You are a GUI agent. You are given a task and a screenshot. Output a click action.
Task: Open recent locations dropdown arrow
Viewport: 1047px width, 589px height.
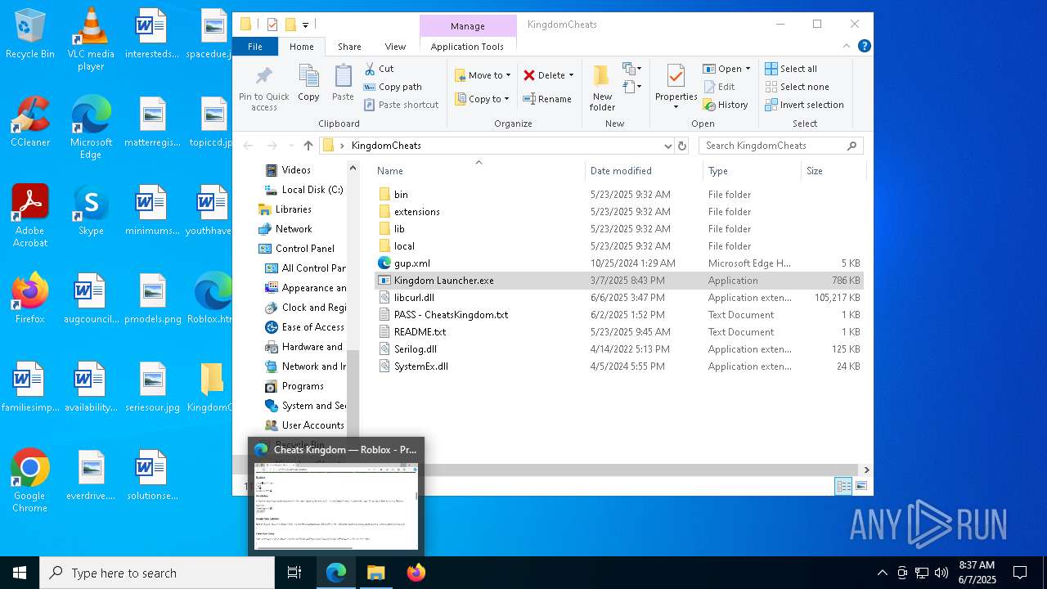(x=291, y=146)
